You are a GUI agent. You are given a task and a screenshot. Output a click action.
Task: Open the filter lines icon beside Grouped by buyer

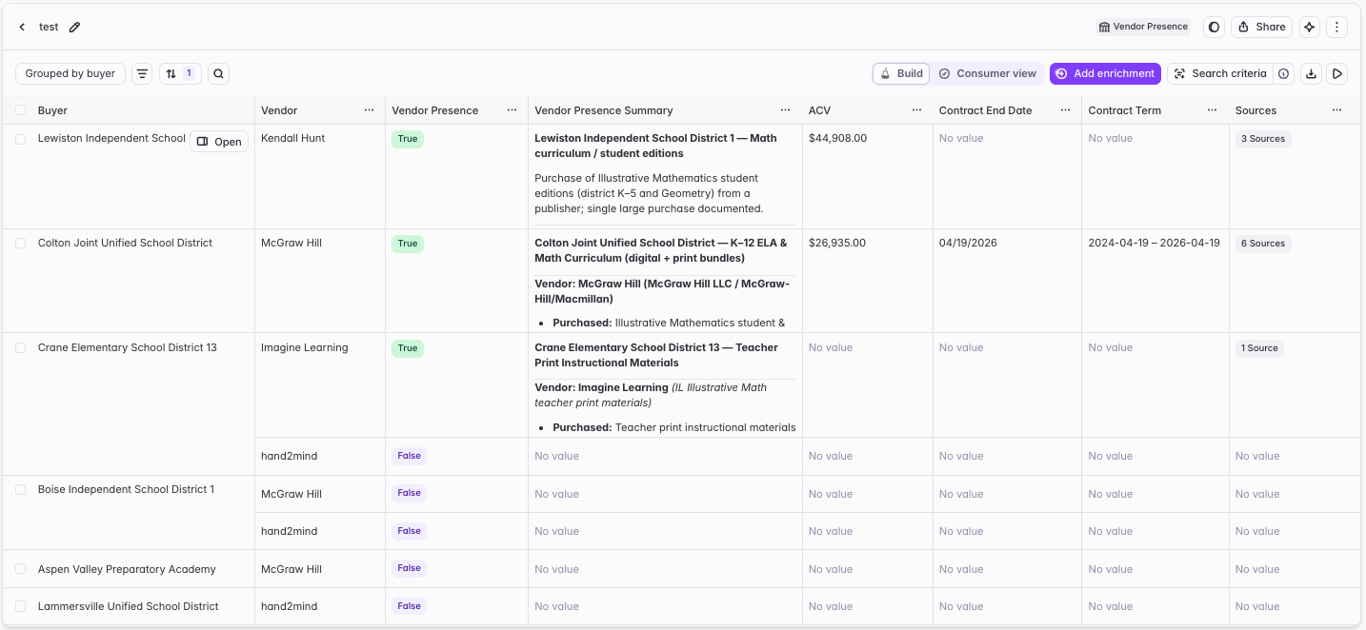(x=142, y=73)
